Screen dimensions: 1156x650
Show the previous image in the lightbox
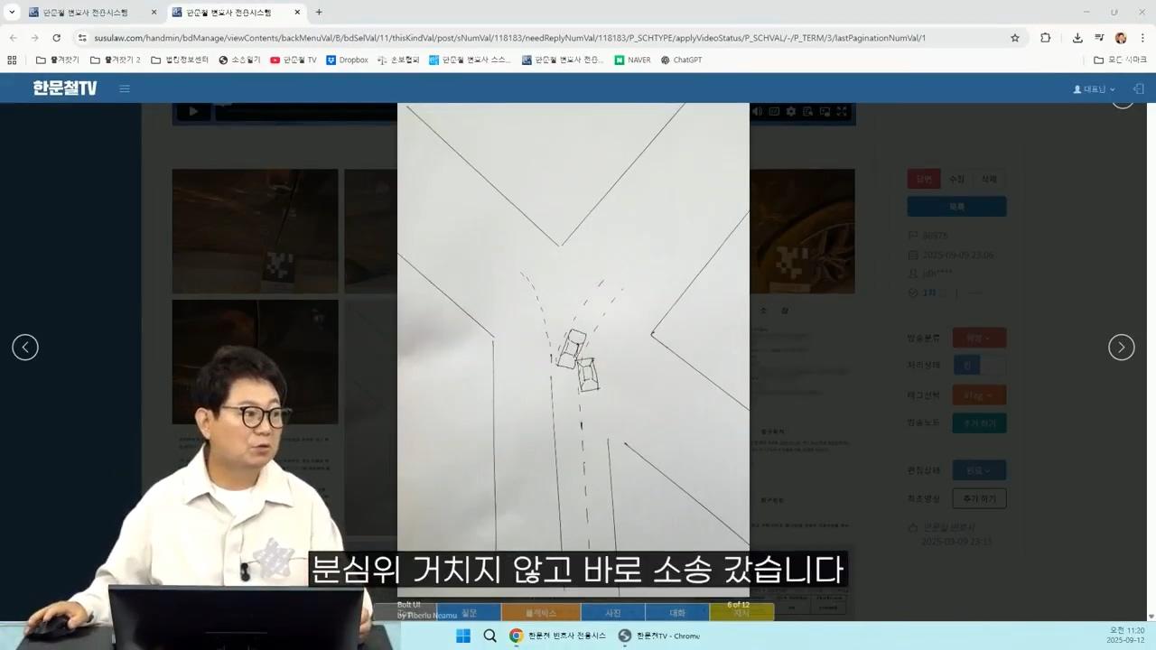coord(25,347)
